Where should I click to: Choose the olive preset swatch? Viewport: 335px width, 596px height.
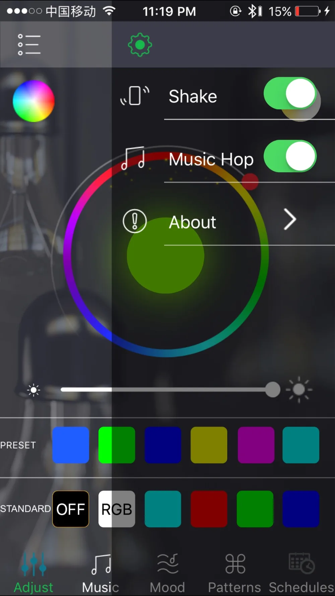click(209, 445)
